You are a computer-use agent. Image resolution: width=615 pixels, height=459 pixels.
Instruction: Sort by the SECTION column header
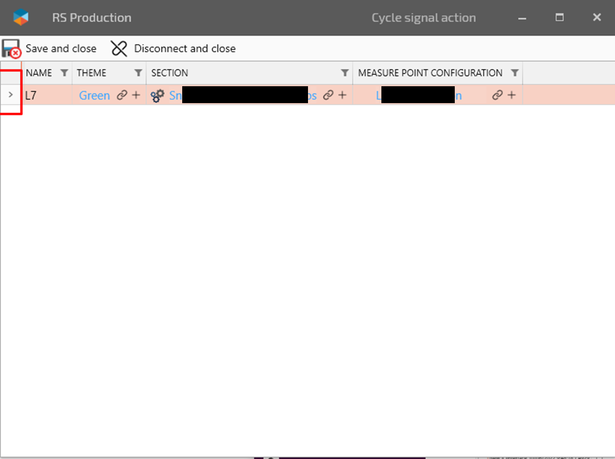tap(170, 73)
